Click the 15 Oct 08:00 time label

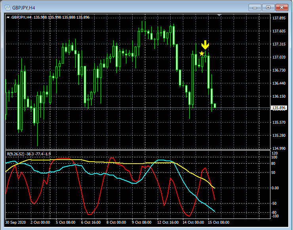point(219,222)
